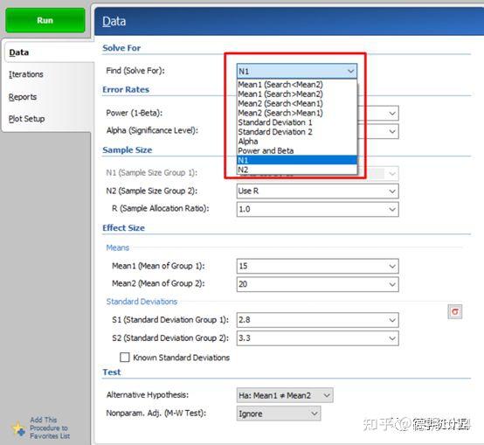
Task: Click Add This Procedure to Favorites List link
Action: (x=50, y=428)
